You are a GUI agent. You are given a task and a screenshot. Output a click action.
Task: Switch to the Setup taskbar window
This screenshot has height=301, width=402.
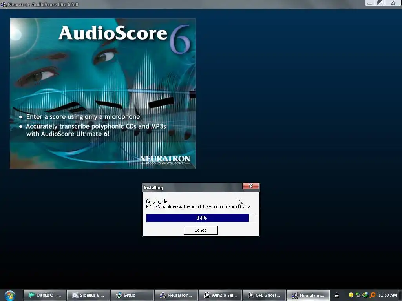(x=132, y=295)
